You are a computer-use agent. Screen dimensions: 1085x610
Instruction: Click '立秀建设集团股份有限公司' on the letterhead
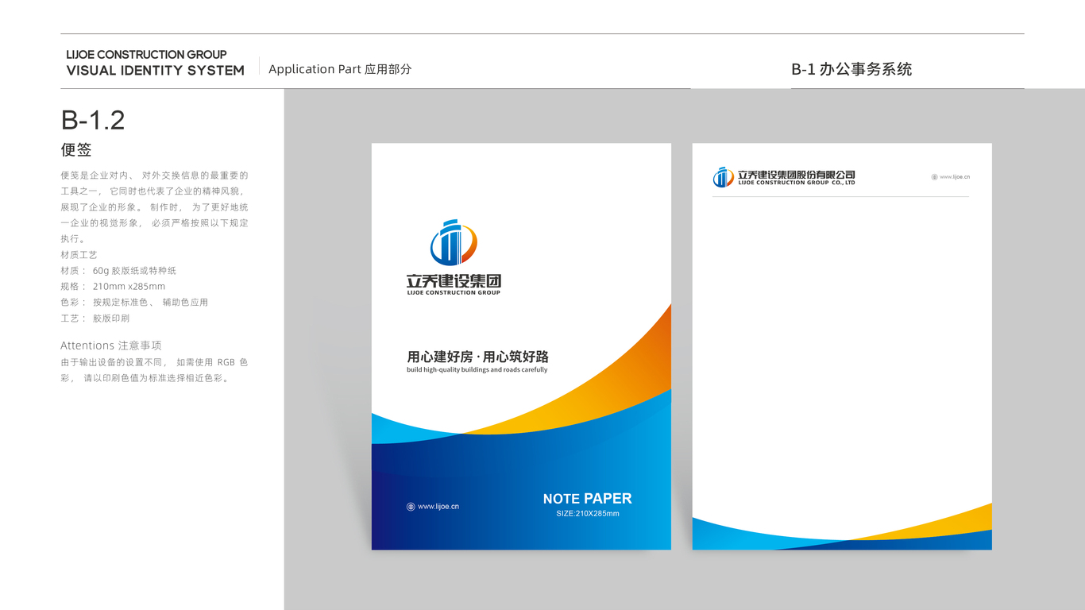tap(797, 174)
